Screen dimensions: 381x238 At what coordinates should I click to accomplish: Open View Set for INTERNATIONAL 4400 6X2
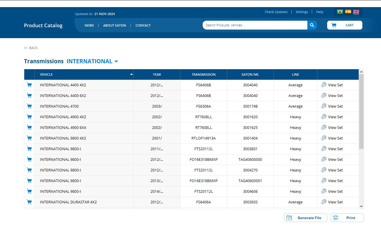point(332,95)
